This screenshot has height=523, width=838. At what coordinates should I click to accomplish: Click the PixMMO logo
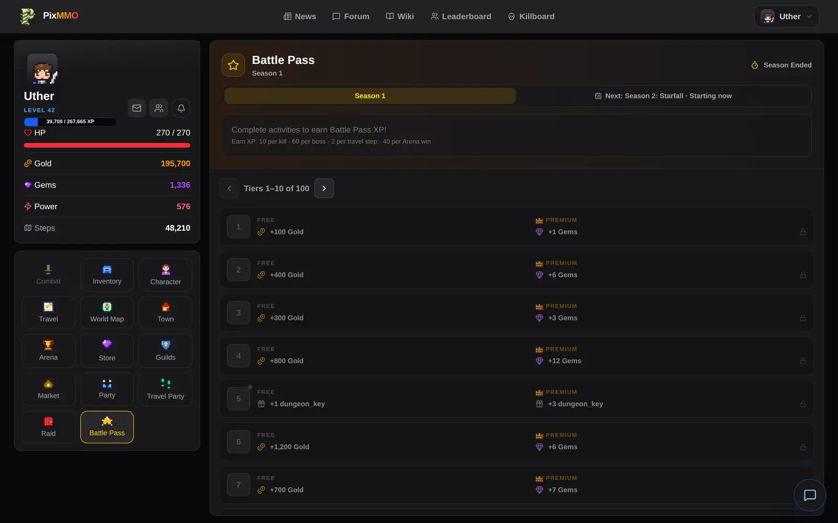(x=49, y=16)
